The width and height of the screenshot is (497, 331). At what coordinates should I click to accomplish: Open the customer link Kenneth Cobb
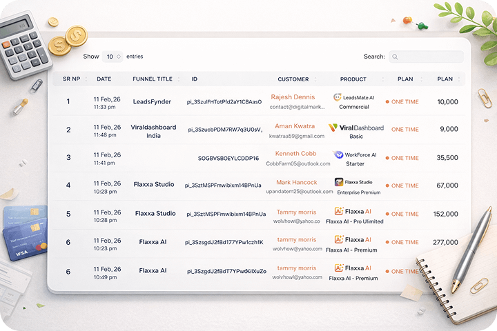295,153
